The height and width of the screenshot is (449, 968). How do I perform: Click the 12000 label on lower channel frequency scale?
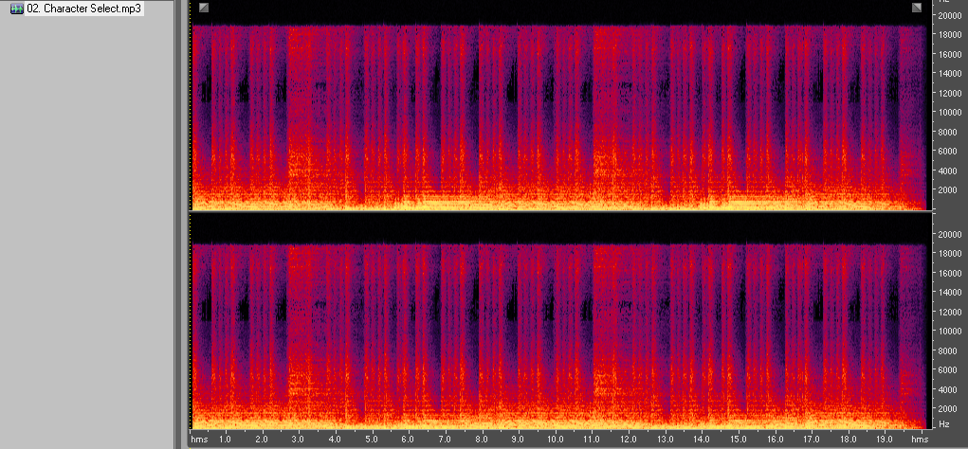[952, 312]
